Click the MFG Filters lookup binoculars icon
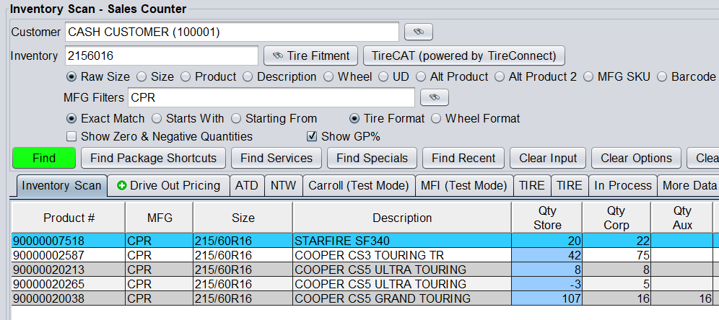This screenshot has height=320, width=719. 434,97
